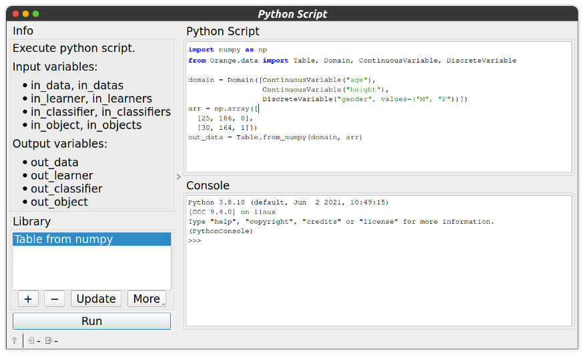Maximize the Python Script window

(36, 13)
